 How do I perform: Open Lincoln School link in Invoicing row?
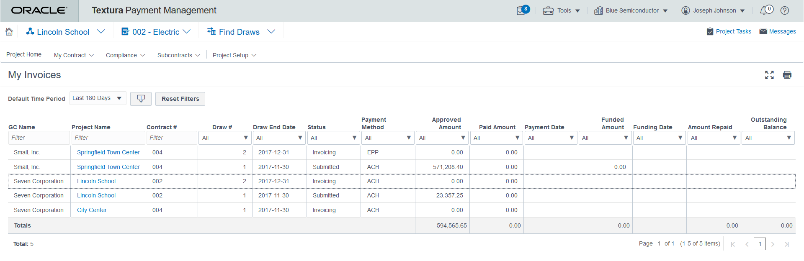point(96,182)
